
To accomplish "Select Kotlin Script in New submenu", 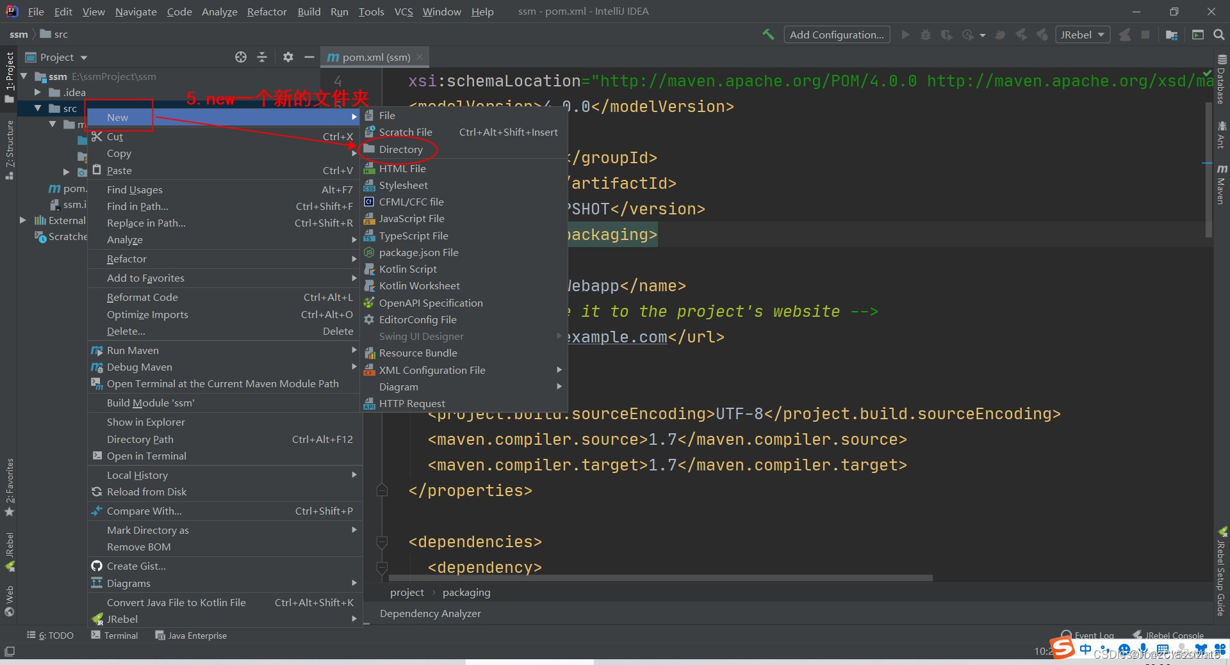I will pos(464,269).
